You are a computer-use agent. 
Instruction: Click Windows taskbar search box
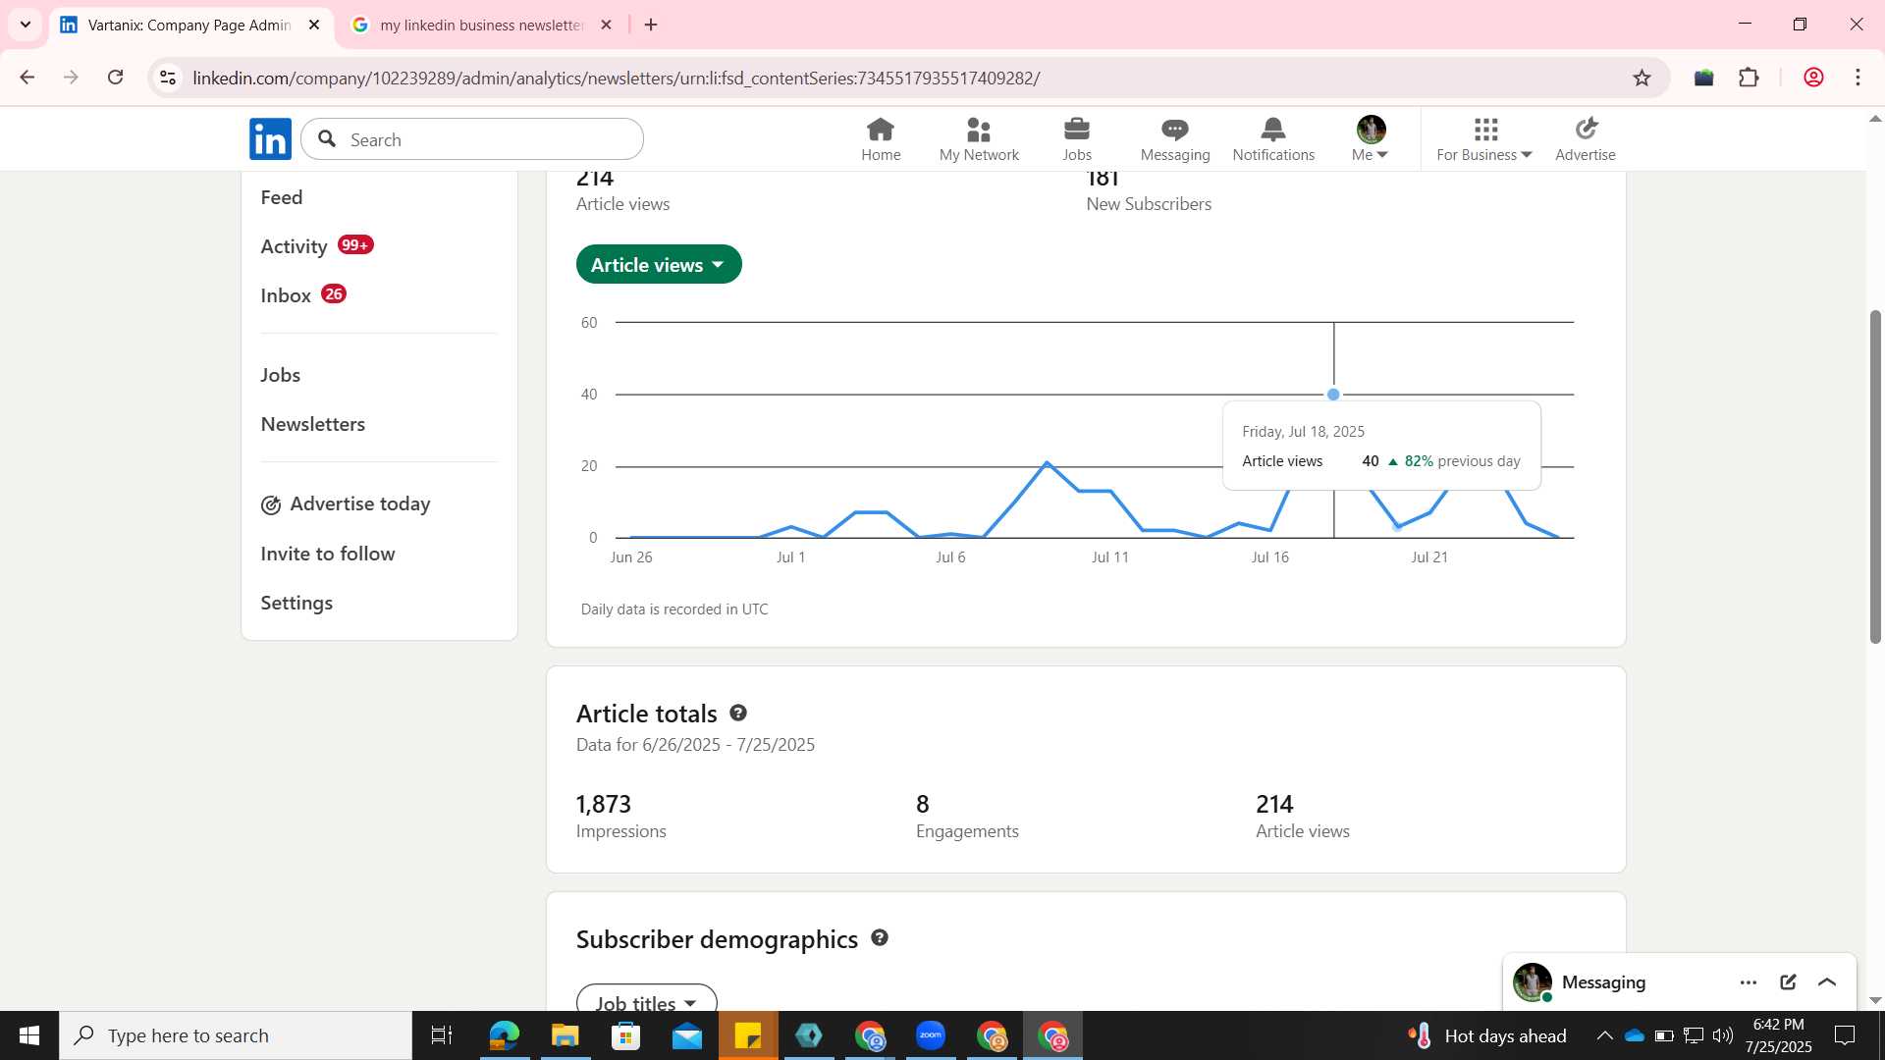(x=236, y=1035)
